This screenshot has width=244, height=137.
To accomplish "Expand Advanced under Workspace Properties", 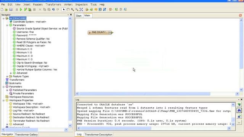I will pos(7,124).
